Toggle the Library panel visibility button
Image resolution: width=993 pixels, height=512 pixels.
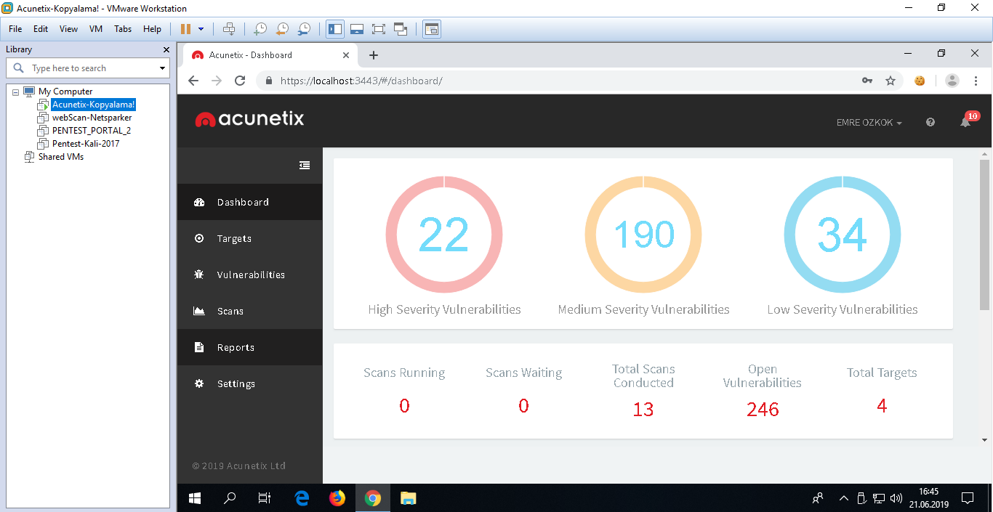(335, 29)
